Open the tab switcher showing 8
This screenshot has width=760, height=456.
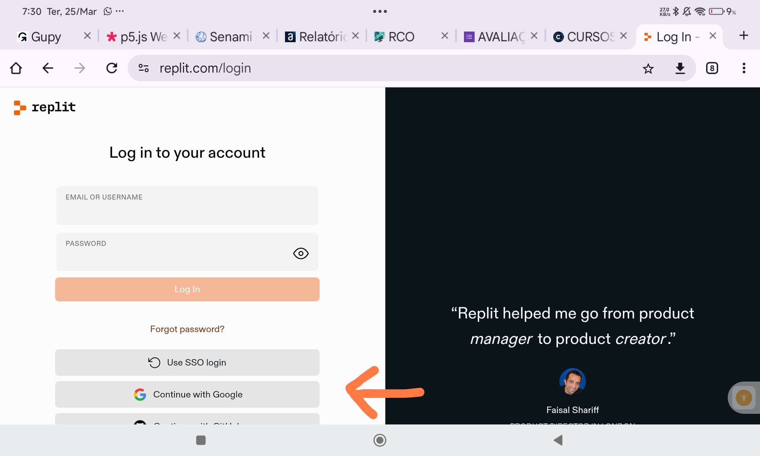coord(712,68)
